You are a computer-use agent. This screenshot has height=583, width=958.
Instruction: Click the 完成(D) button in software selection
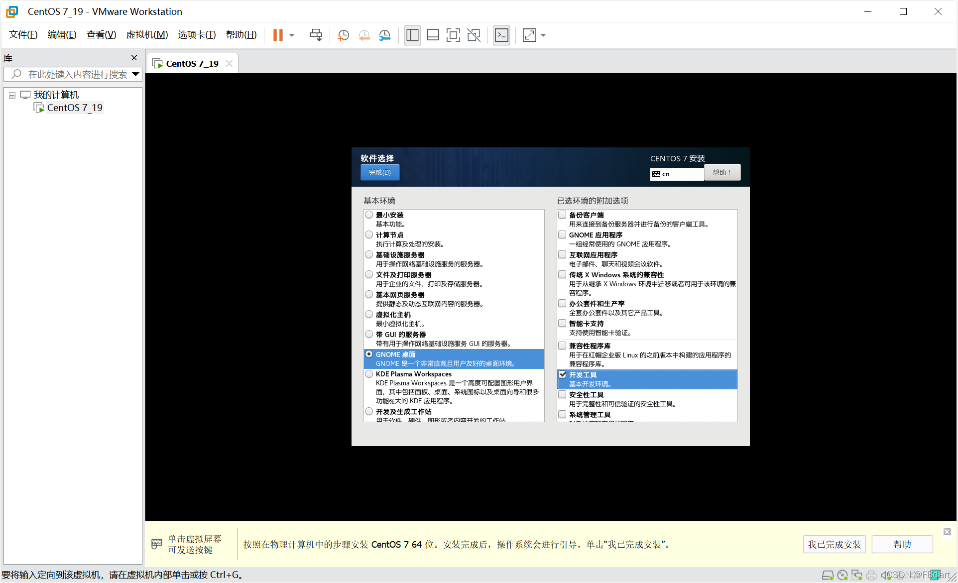[379, 172]
